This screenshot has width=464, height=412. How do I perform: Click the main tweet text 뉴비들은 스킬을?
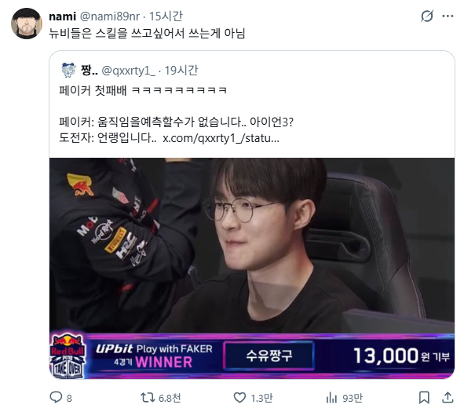[88, 33]
